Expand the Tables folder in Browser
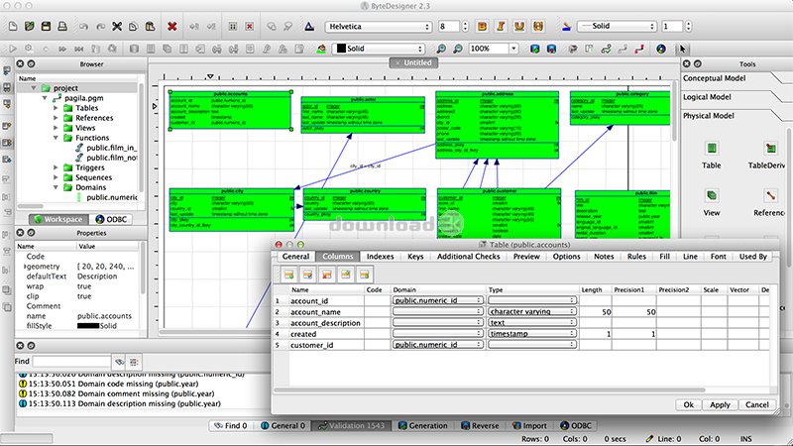Screen dimensions: 793x446 click(56, 108)
